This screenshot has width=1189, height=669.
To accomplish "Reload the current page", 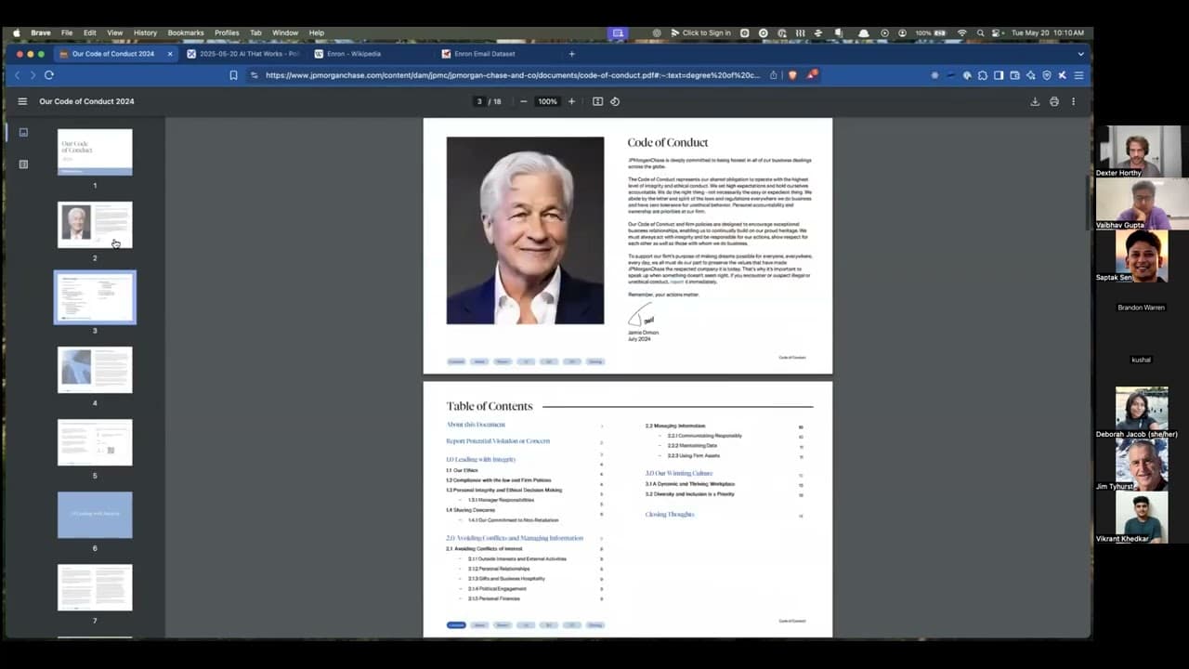I will click(49, 75).
